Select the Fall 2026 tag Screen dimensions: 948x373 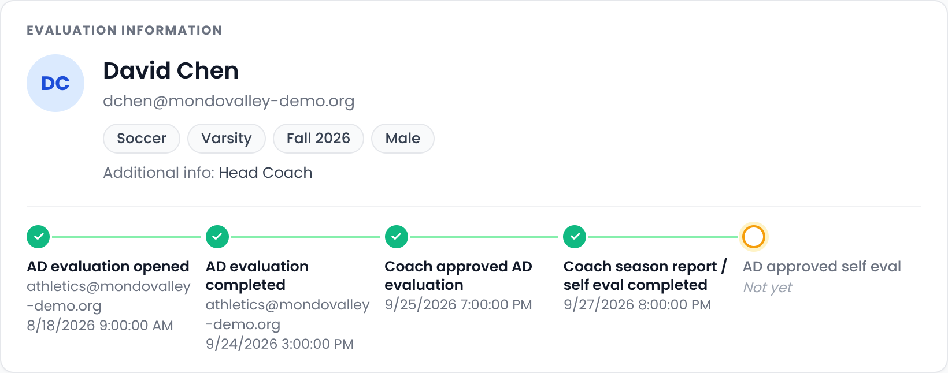(x=319, y=139)
